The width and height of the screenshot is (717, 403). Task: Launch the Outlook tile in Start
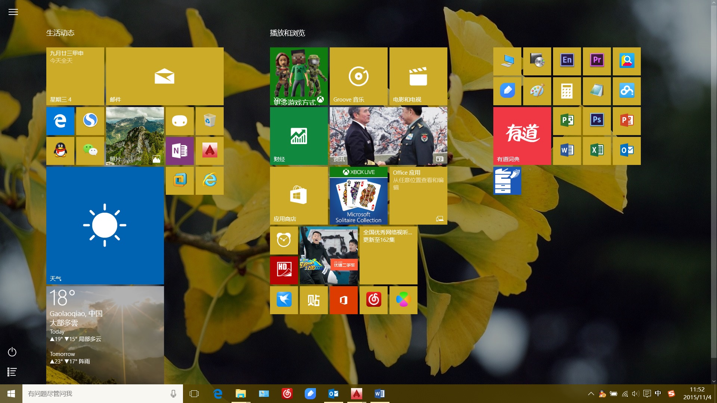pos(627,151)
